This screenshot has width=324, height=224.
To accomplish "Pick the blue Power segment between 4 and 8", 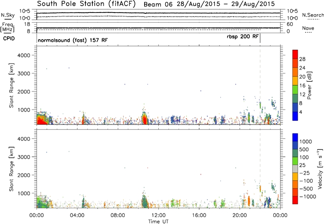I will tap(295, 108).
